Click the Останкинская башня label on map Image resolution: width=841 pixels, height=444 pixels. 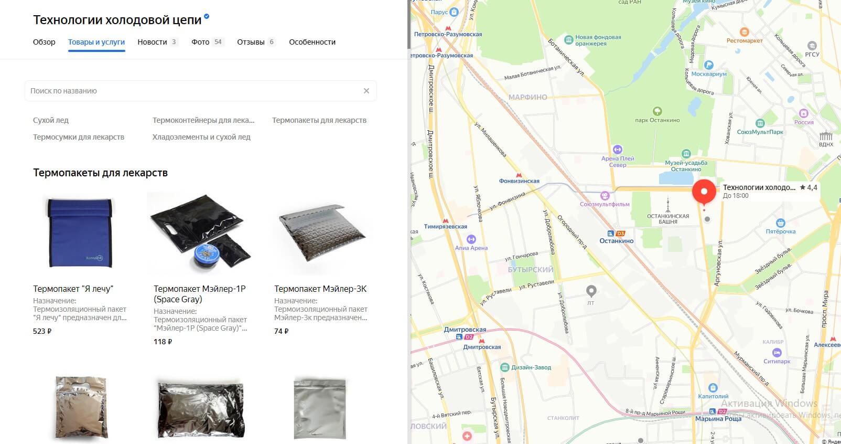(x=668, y=219)
